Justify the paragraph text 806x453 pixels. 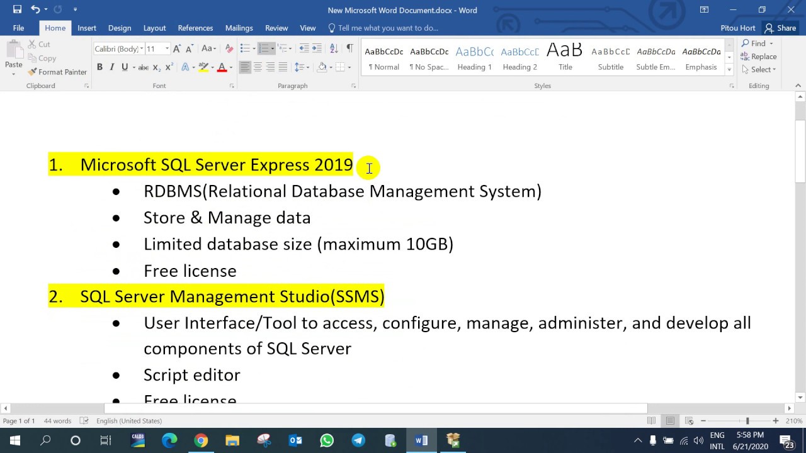pyautogui.click(x=283, y=67)
